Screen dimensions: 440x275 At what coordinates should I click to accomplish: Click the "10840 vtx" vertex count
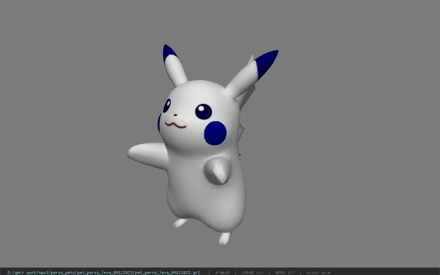point(252,273)
